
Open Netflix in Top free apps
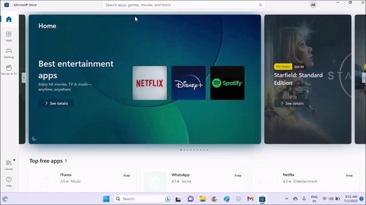(x=305, y=180)
